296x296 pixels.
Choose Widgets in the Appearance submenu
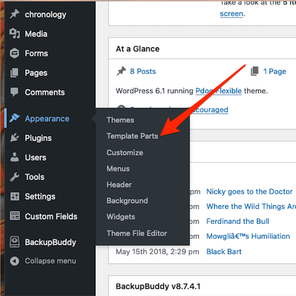[x=121, y=217]
